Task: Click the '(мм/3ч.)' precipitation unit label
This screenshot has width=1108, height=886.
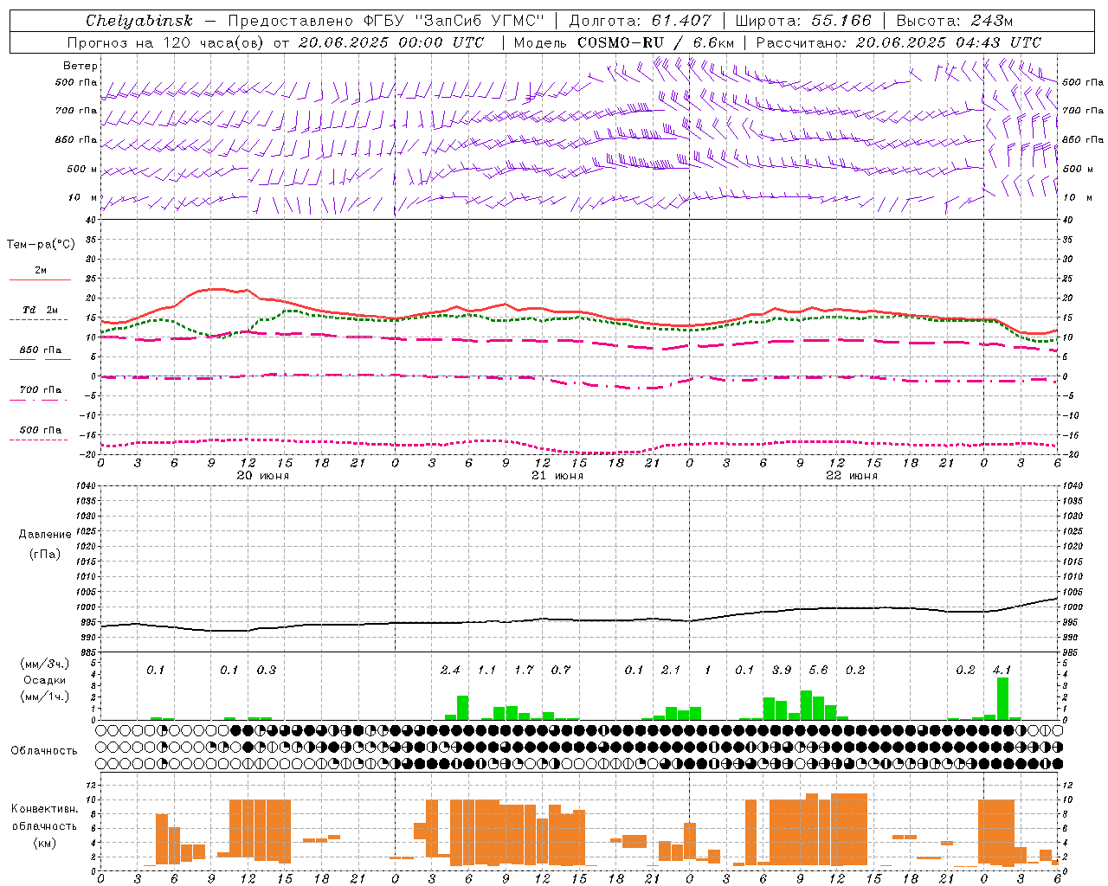Action: click(x=44, y=664)
